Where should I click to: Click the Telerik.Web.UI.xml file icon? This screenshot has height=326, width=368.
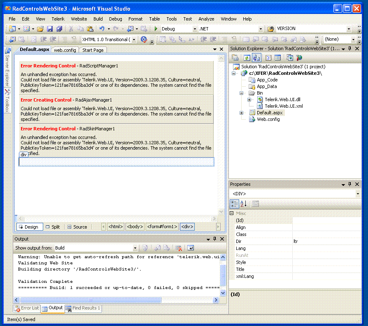pos(260,106)
